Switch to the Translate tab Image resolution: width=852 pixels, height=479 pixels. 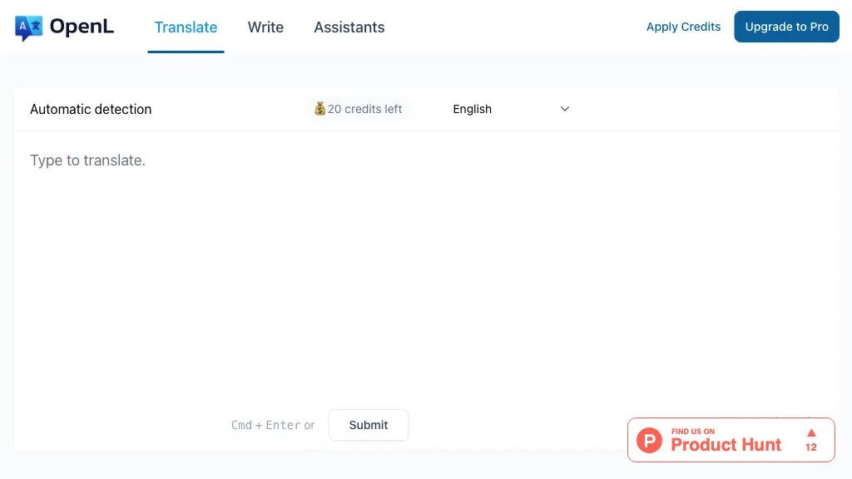[x=186, y=27]
